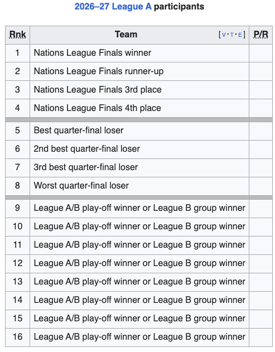Open the 2026–27 League A link
Image resolution: width=275 pixels, height=352 pixels.
pyautogui.click(x=113, y=7)
